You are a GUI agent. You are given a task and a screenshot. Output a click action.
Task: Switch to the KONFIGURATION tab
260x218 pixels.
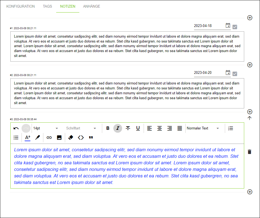(x=20, y=6)
